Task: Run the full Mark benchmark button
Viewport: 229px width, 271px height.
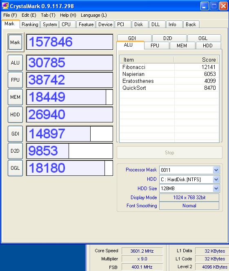Action: 15,42
